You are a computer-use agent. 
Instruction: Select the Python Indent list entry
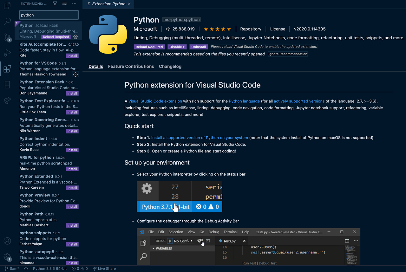tap(49, 144)
